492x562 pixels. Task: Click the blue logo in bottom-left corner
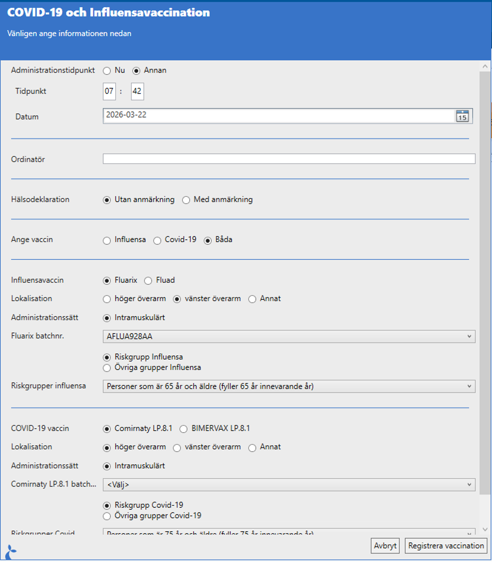(11, 552)
